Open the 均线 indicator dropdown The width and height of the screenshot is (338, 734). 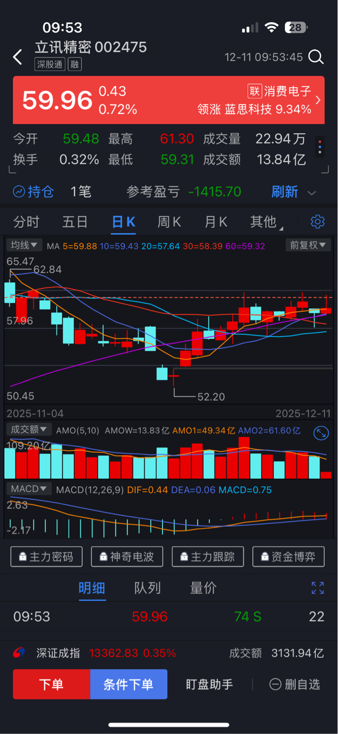(24, 245)
